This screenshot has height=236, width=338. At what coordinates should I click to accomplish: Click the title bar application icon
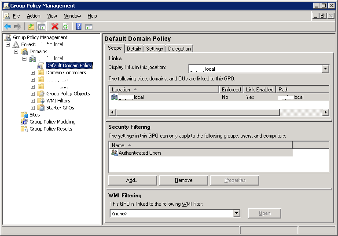tap(6, 6)
